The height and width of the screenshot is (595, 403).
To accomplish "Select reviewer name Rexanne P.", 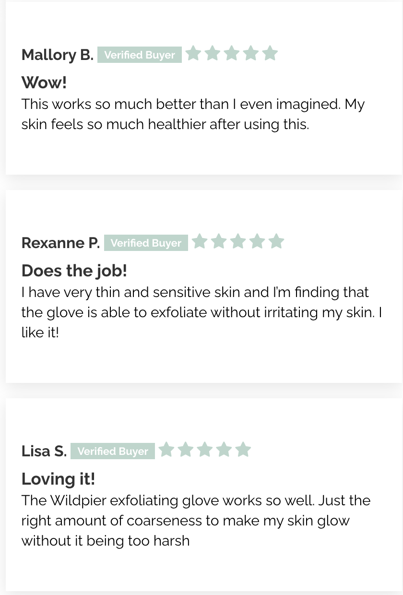I will 60,243.
